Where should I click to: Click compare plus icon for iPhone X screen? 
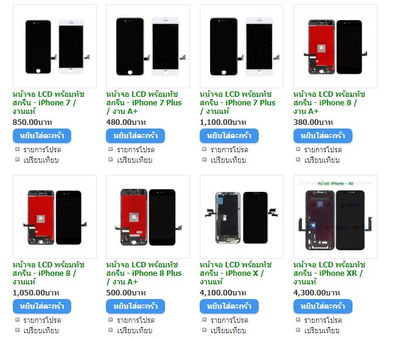point(204,330)
